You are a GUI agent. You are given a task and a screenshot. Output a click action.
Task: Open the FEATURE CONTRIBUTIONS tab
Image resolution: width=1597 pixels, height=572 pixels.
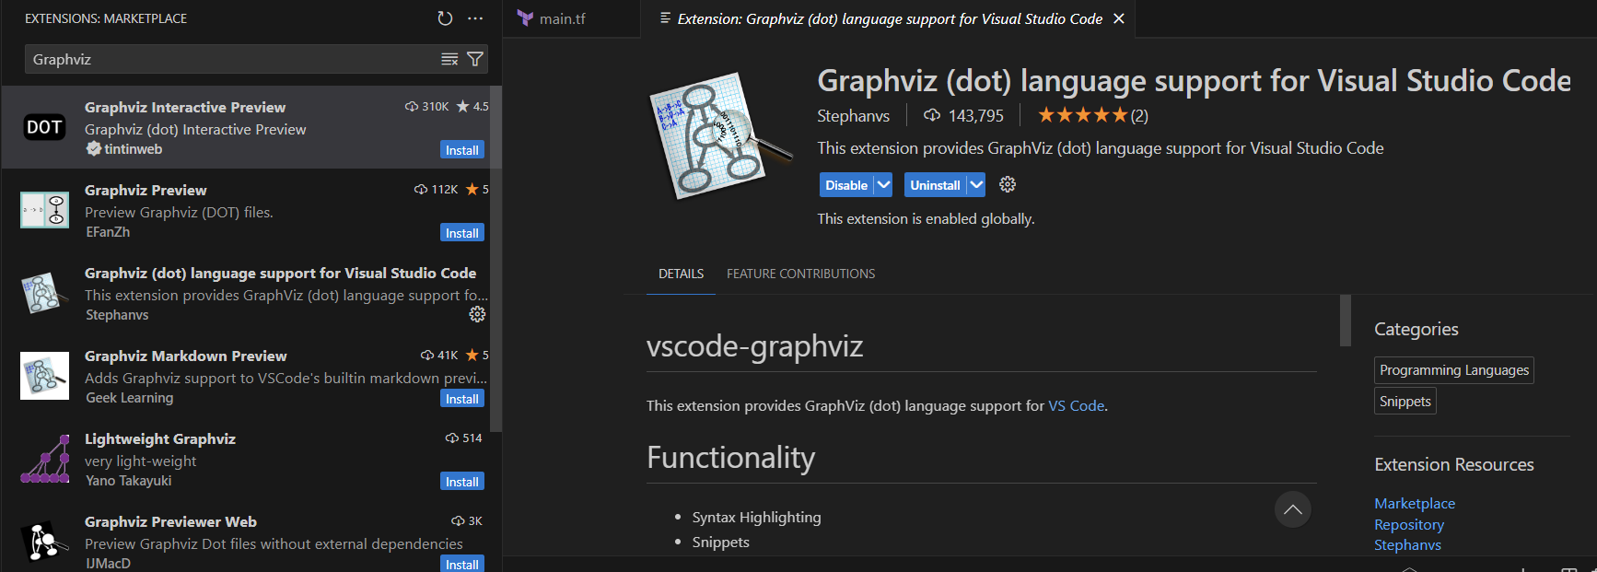[x=800, y=274]
